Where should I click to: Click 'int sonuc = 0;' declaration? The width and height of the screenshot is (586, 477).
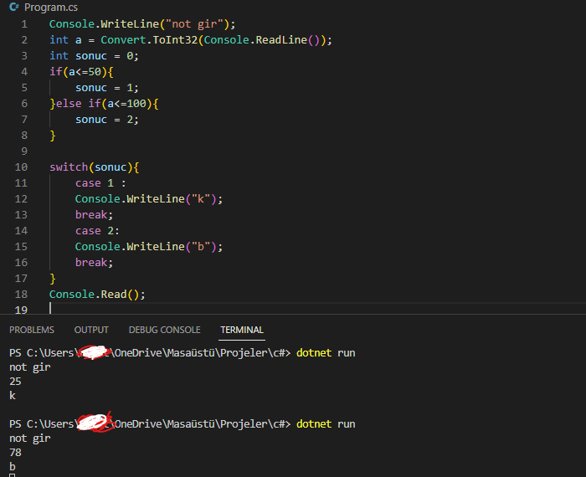click(94, 56)
